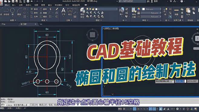Toggle grid display in status bar
Viewport: 199px width, 112px height.
124,109
